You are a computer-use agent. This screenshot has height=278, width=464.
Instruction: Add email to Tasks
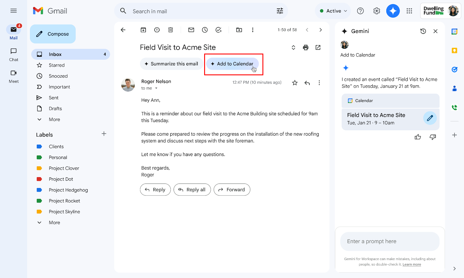(x=219, y=30)
